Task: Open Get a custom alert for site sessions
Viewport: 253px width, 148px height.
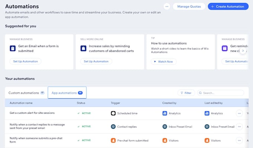Action: (x=32, y=113)
